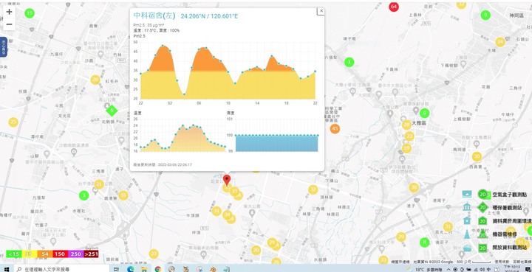The image size is (532, 272).
Task: Select the green diamond EPA marker 6
Action: 112,110
